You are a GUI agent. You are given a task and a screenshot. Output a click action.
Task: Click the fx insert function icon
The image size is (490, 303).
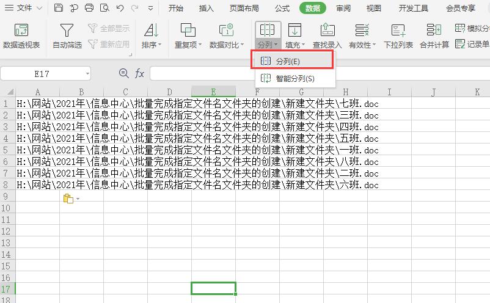[x=140, y=73]
